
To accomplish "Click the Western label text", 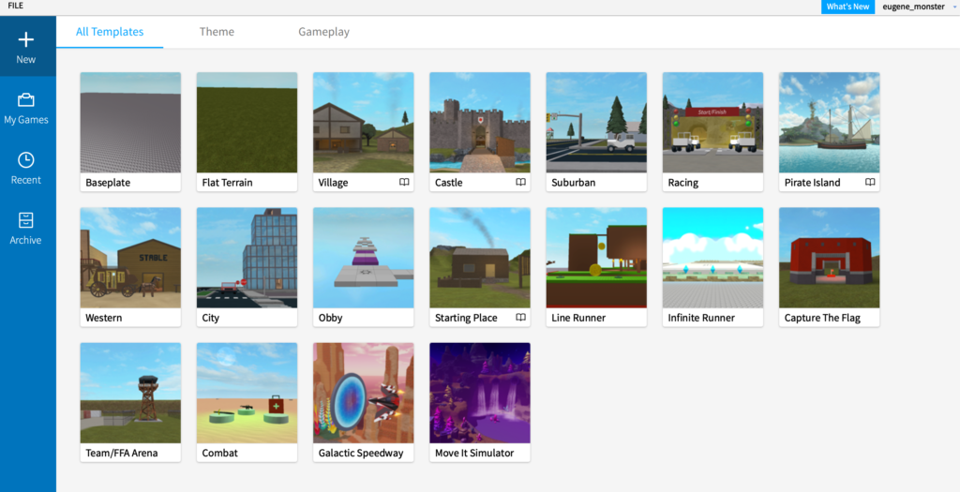I will point(103,318).
